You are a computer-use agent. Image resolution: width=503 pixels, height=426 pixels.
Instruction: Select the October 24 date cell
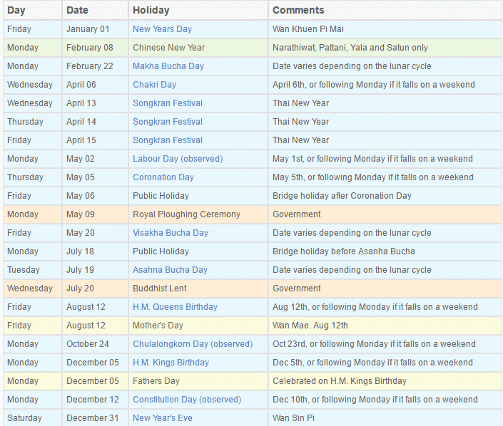pos(95,344)
